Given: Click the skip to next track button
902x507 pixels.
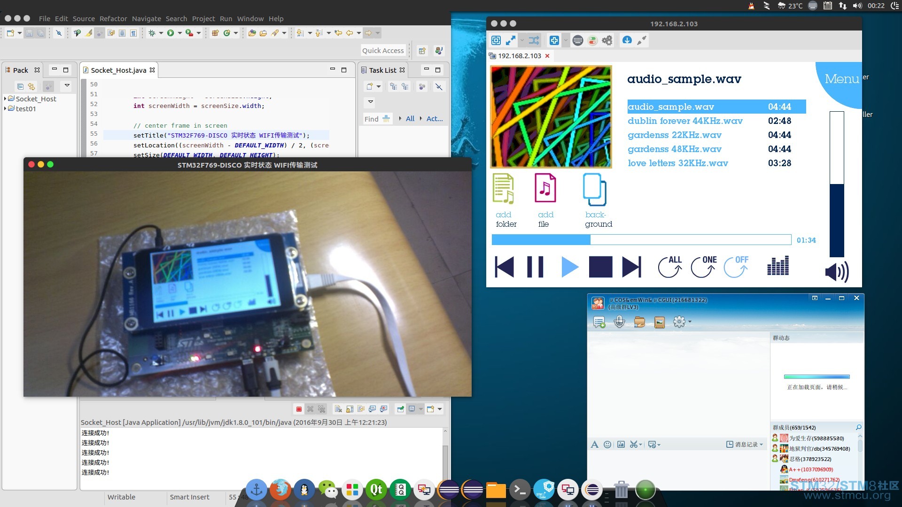Looking at the screenshot, I should (631, 266).
